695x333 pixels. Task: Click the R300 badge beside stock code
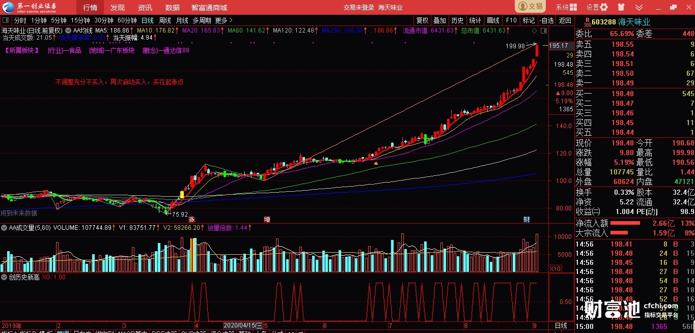coord(587,22)
